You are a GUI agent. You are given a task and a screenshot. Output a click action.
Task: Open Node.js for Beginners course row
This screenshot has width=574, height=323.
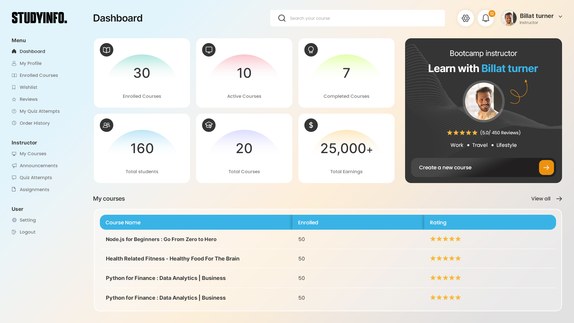[x=161, y=239]
